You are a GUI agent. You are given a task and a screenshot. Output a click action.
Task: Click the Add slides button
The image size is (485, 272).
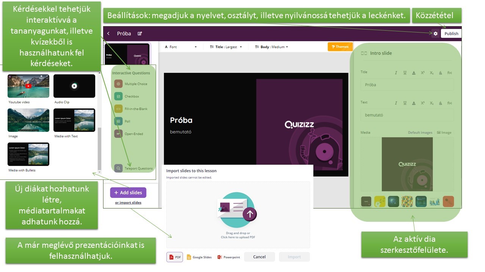(128, 193)
